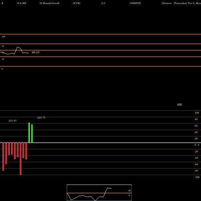
Task: Open the small line chart thumbnail at bottom
Action: point(99,193)
